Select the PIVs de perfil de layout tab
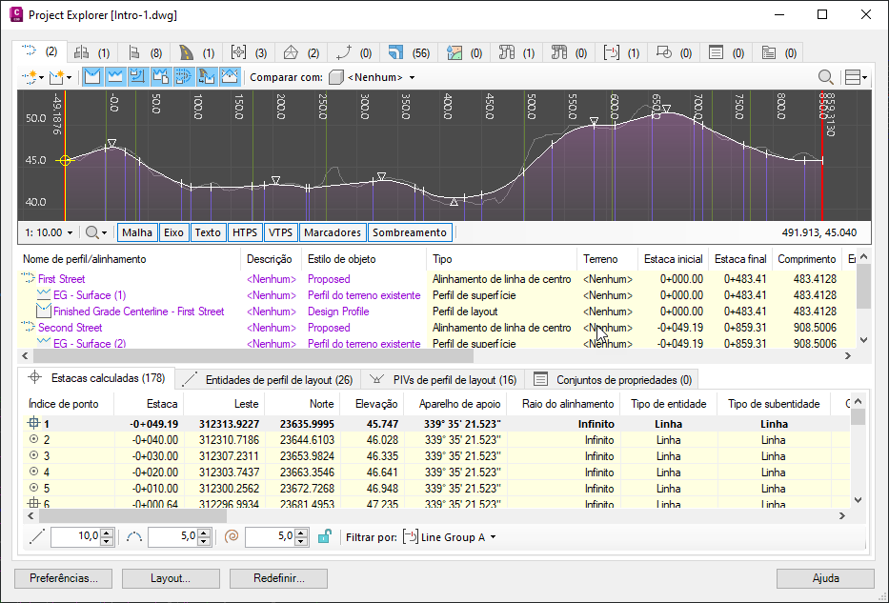The height and width of the screenshot is (603, 889). tap(444, 379)
